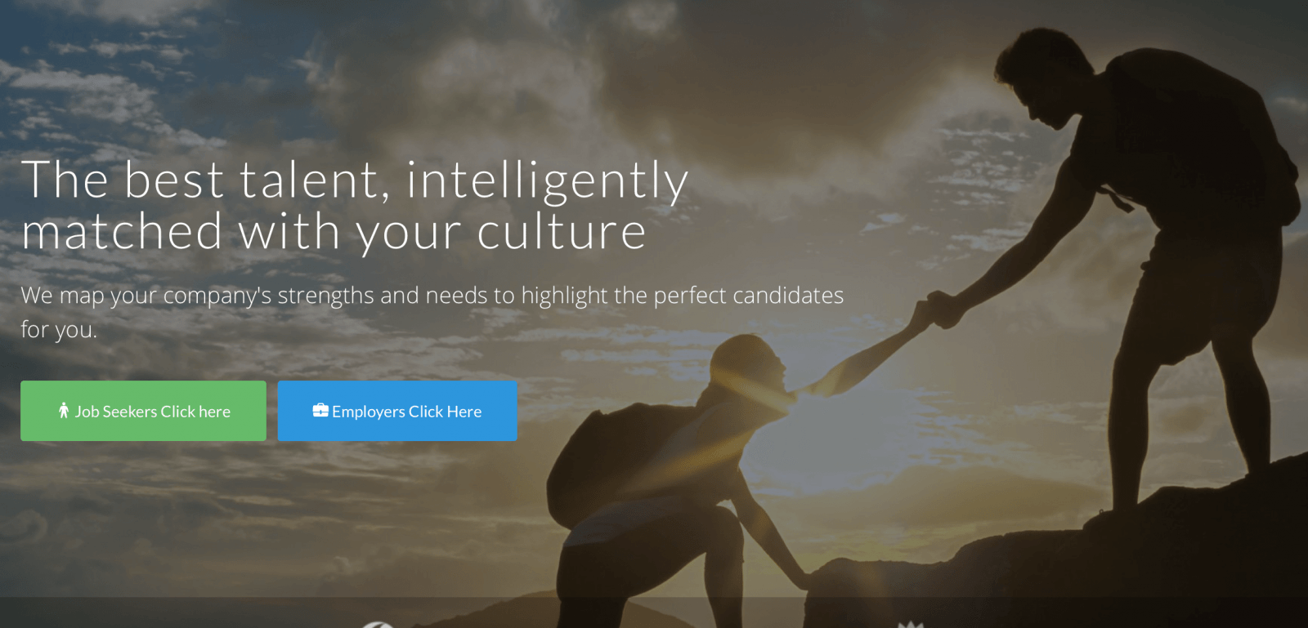The width and height of the screenshot is (1308, 628).
Task: Select the 'Job Seekers Click here' label text
Action: tap(153, 412)
